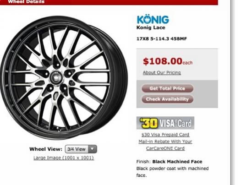241x185 pixels.
Task: Click the Konig brand logo
Action: tap(153, 20)
